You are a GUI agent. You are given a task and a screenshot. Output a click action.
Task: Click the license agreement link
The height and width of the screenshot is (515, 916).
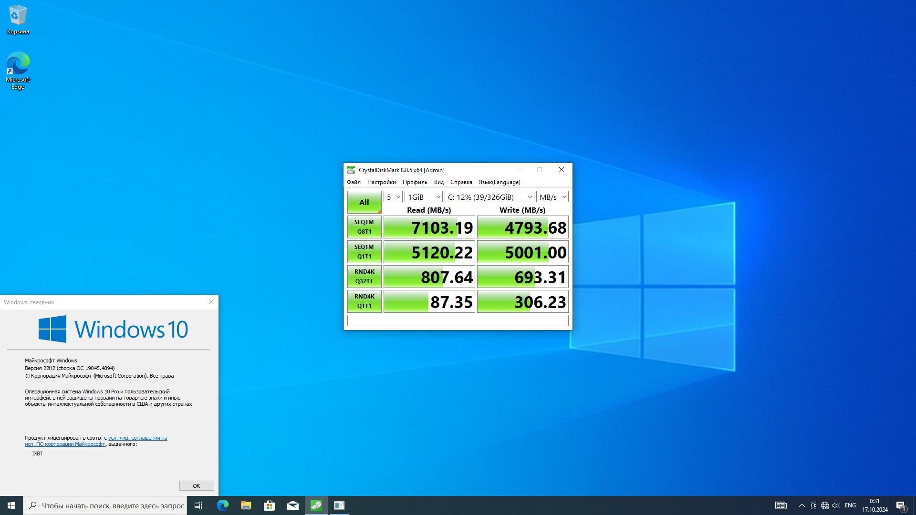coord(137,438)
